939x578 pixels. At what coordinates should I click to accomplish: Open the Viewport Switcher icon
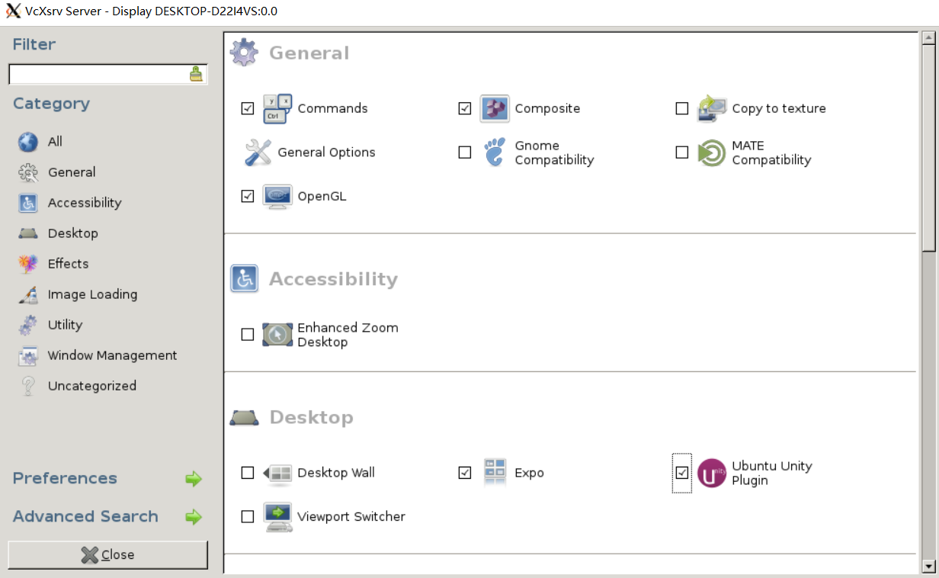click(x=277, y=517)
